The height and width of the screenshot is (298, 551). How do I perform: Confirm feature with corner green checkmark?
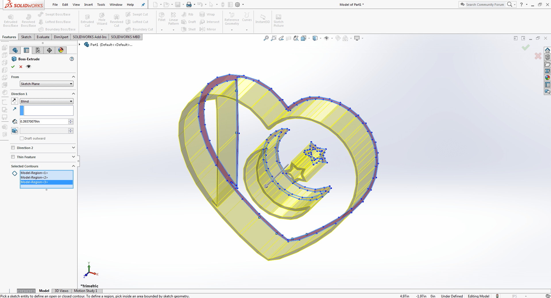526,47
